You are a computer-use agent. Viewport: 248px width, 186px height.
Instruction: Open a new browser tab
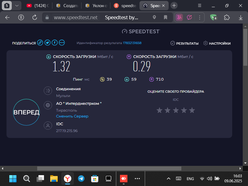(x=174, y=6)
